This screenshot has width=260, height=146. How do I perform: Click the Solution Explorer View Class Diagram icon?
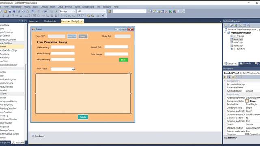(249, 25)
